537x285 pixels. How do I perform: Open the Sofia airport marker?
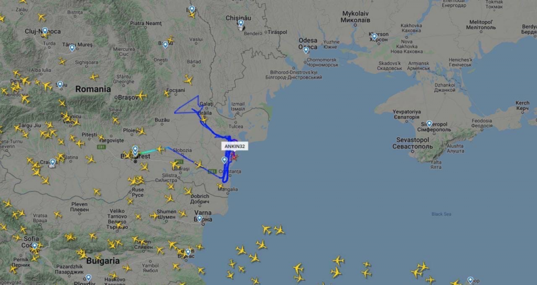[34, 246]
